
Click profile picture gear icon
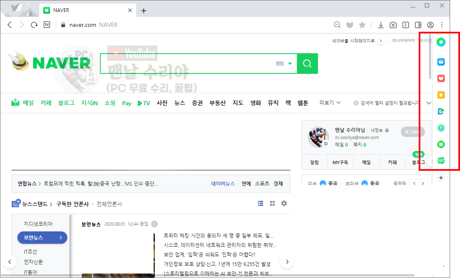click(x=326, y=144)
